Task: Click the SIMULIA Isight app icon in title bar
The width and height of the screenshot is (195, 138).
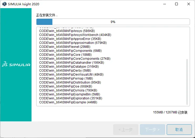Action: click(x=4, y=4)
